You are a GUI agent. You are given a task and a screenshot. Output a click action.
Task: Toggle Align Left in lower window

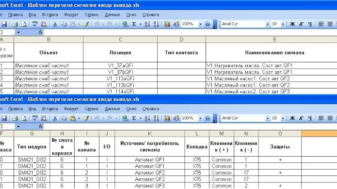(x=321, y=118)
